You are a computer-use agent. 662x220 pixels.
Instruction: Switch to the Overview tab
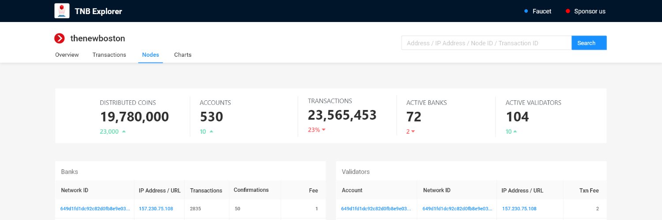click(x=67, y=55)
